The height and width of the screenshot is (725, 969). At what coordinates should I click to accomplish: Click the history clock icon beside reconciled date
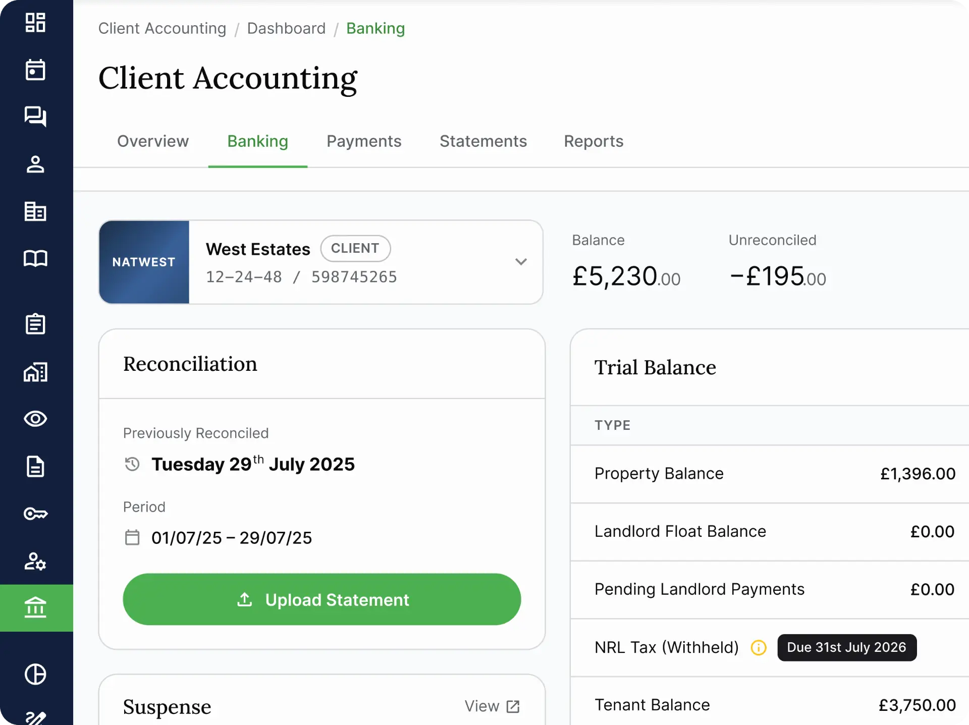click(132, 464)
